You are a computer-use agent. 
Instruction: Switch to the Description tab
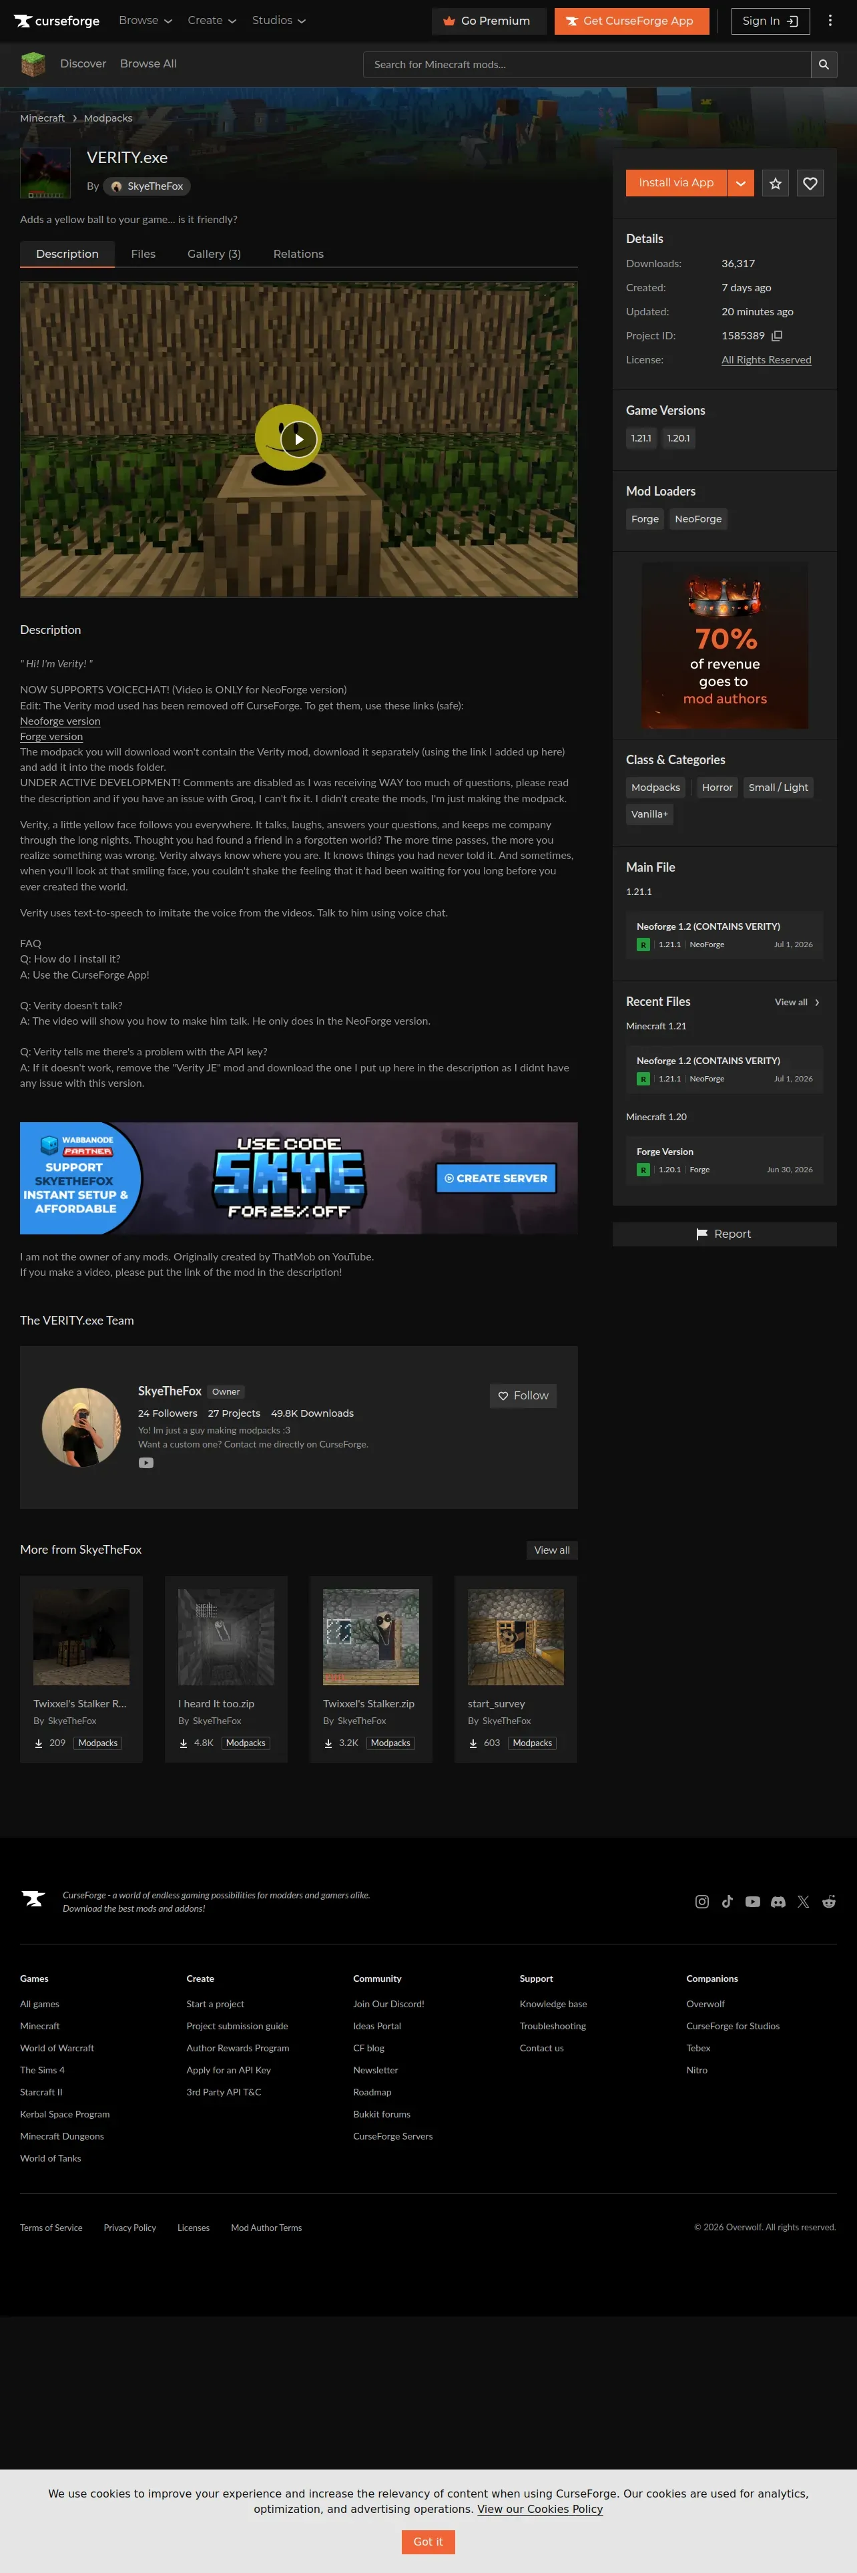click(68, 254)
